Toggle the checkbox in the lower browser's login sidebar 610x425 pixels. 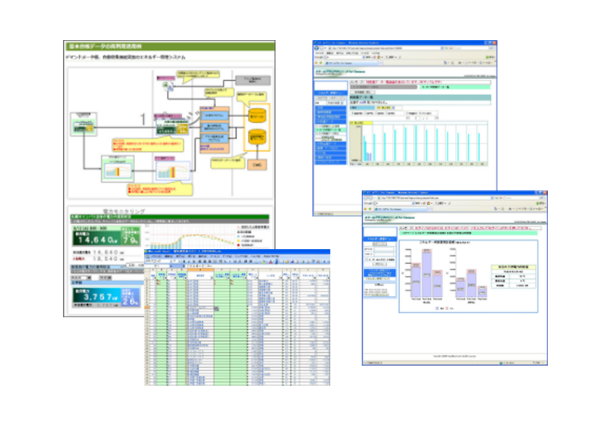click(x=366, y=259)
